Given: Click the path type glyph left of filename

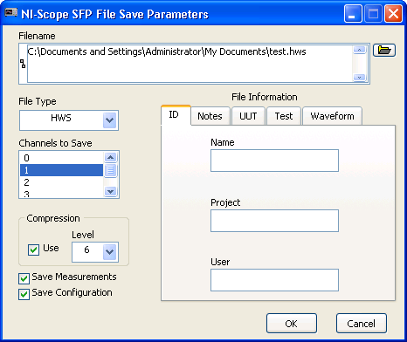Looking at the screenshot, I should pos(23,64).
